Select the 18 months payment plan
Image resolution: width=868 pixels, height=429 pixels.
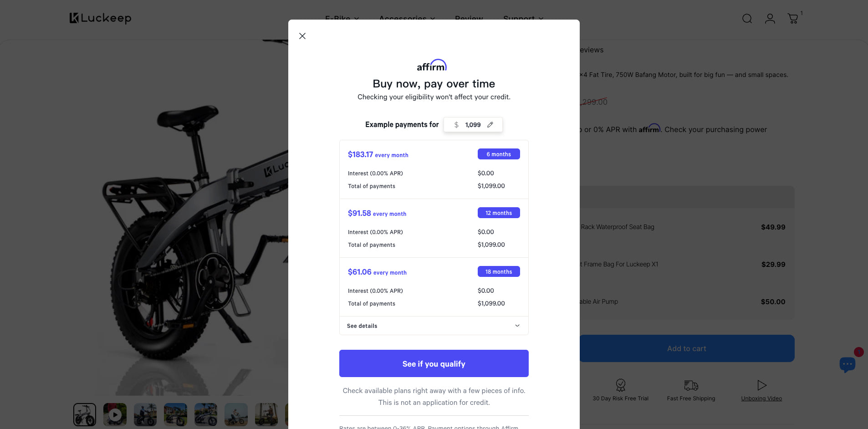pos(499,272)
